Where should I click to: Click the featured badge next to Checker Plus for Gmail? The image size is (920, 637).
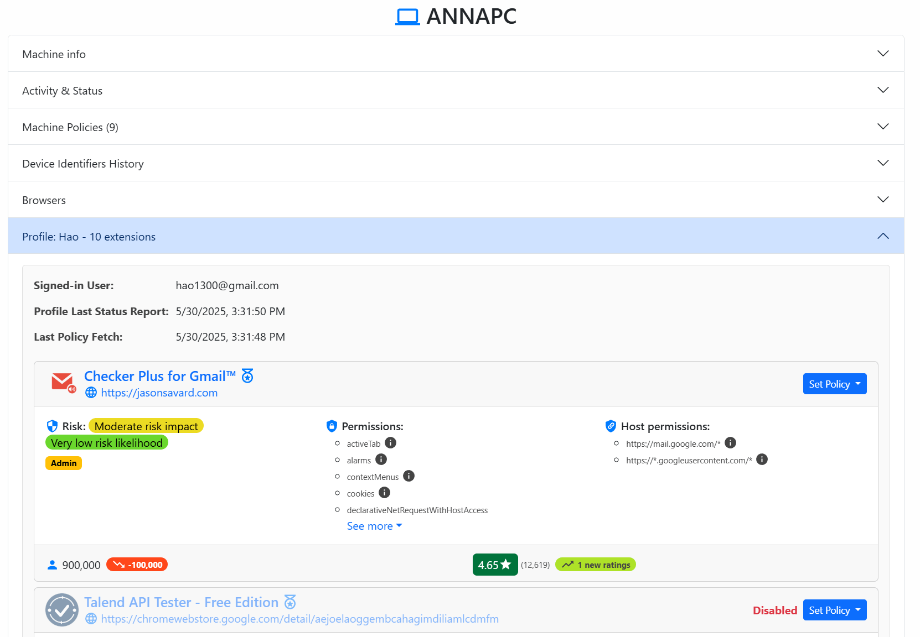click(247, 376)
